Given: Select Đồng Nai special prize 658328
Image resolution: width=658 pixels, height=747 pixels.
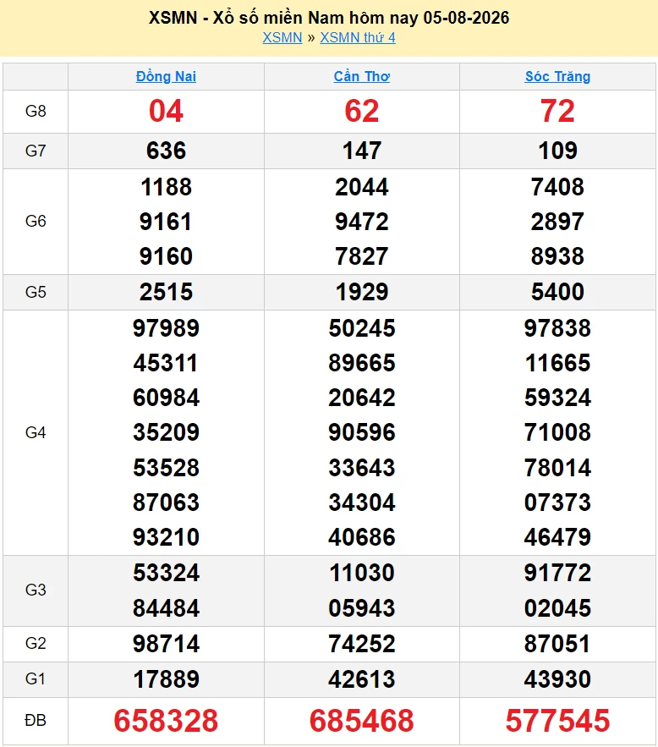Looking at the screenshot, I should point(166,720).
